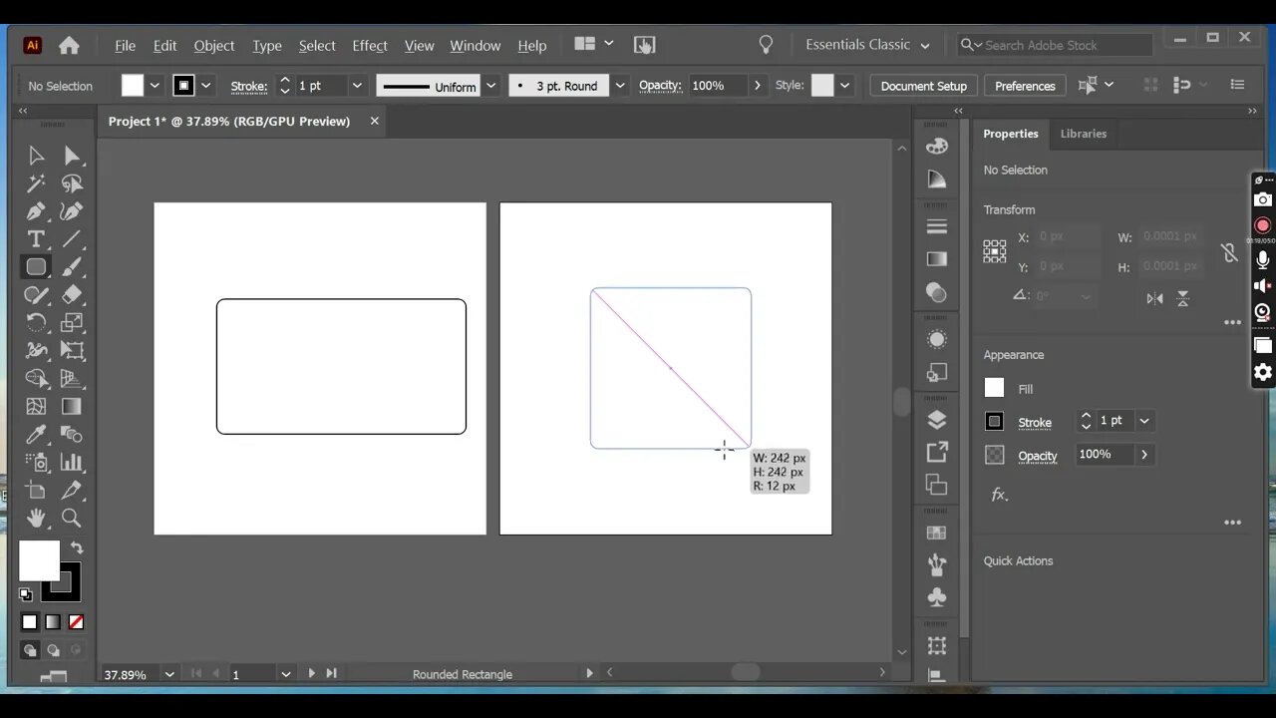Viewport: 1276px width, 718px height.
Task: Switch to the Properties tab
Action: (1011, 134)
